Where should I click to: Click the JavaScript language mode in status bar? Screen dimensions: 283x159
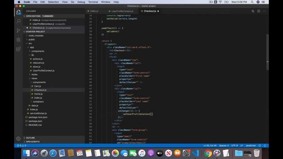(251, 145)
